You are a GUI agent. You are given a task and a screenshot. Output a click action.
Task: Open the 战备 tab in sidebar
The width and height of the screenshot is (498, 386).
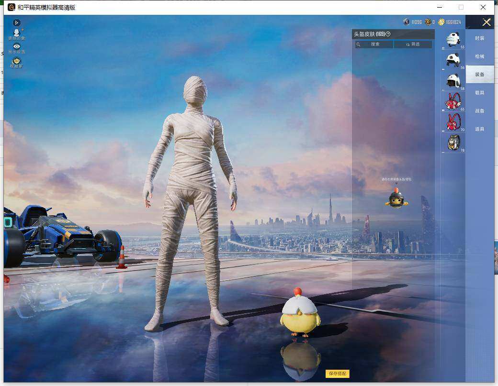[480, 110]
